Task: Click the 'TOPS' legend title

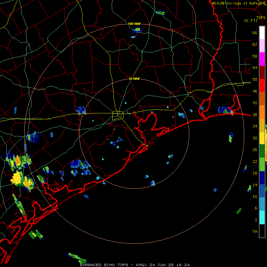Action: pyautogui.click(x=261, y=18)
